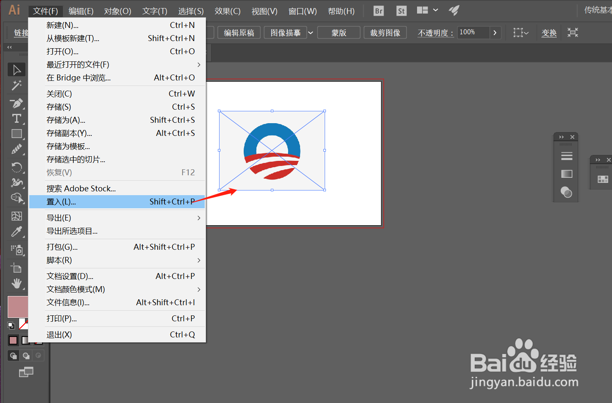Select the Gradient mode swatch
The width and height of the screenshot is (612, 403).
coord(26,340)
